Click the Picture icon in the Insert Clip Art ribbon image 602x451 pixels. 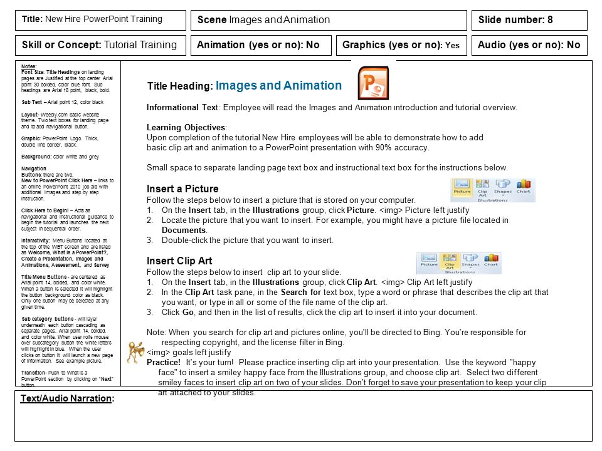429,259
